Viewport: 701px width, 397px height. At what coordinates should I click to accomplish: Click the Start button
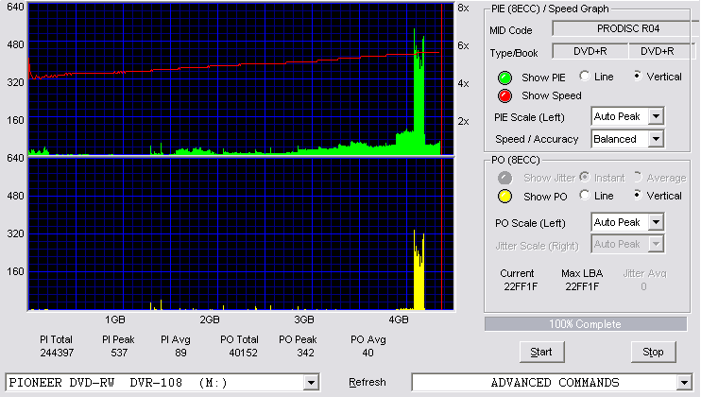pos(542,353)
